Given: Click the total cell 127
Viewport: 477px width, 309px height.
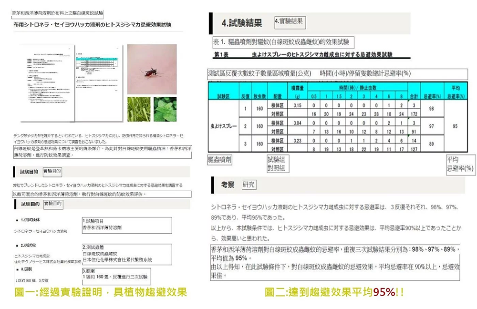Looking at the screenshot, I should pos(414,149).
